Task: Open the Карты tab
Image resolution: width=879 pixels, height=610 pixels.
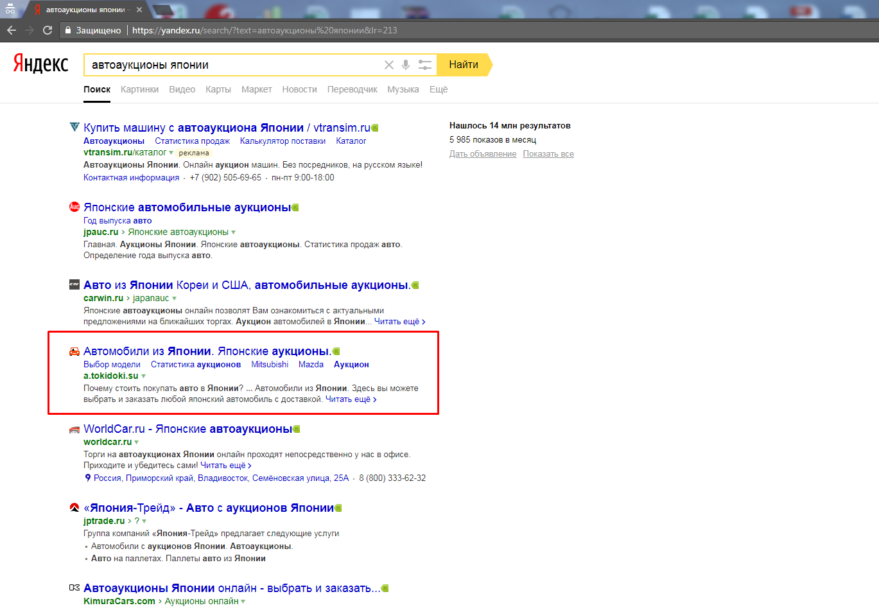Action: (218, 89)
